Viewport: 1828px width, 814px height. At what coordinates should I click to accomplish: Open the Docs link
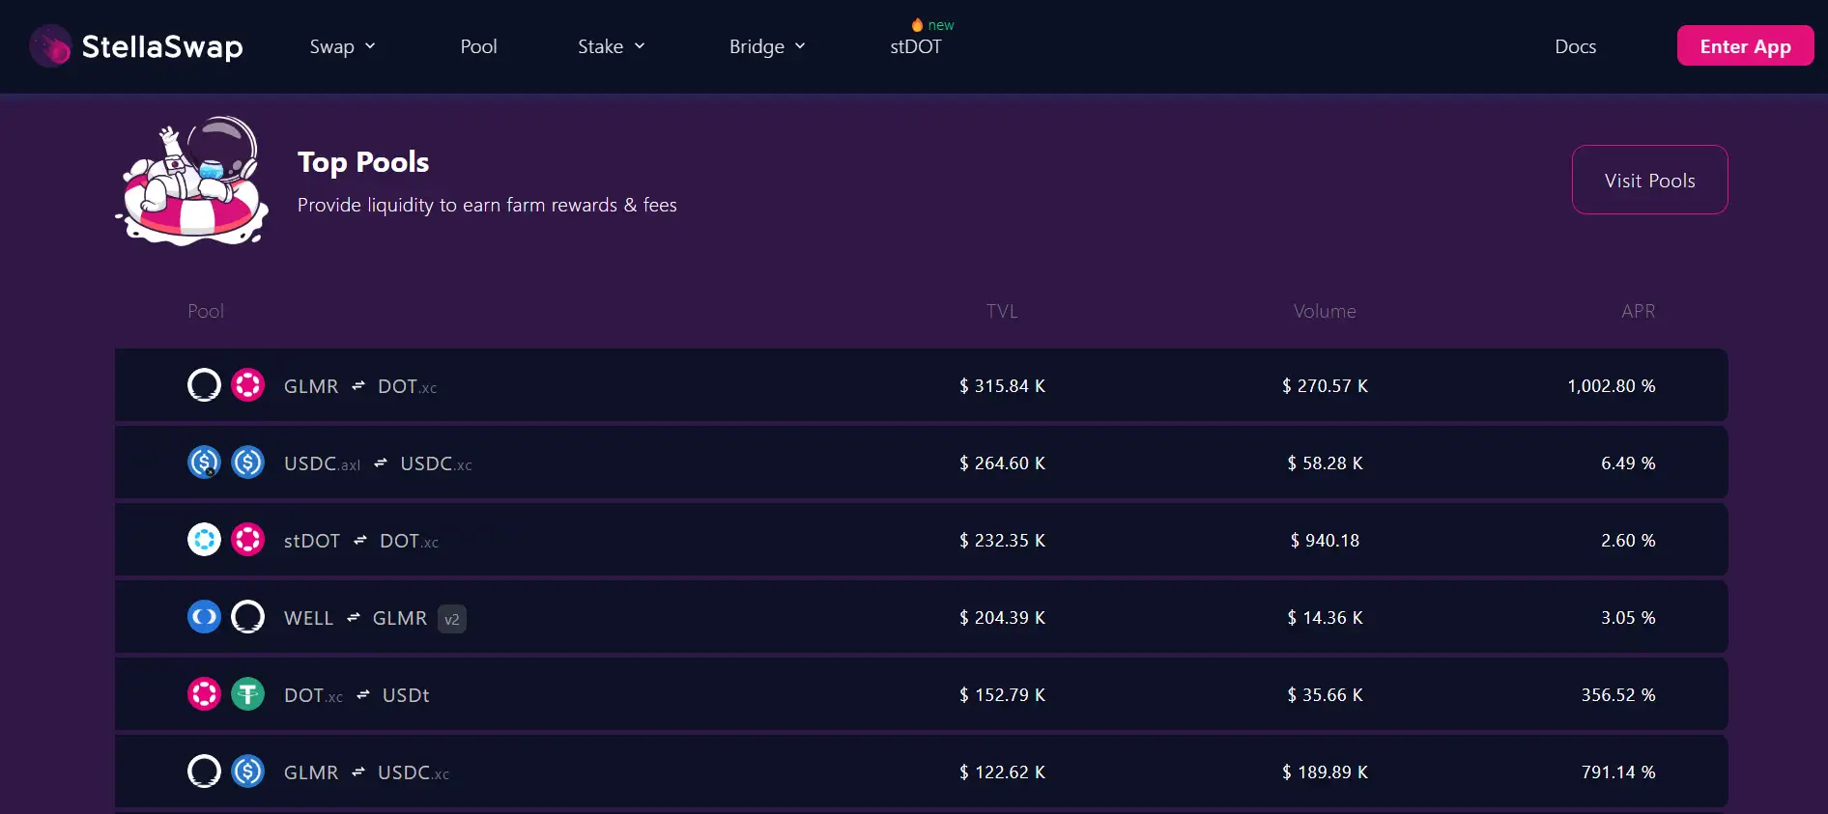click(x=1575, y=46)
